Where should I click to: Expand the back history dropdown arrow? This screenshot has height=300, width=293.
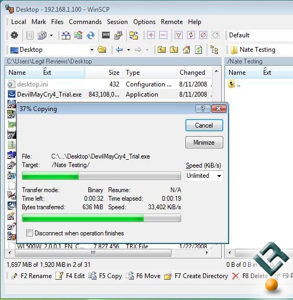tap(128, 50)
